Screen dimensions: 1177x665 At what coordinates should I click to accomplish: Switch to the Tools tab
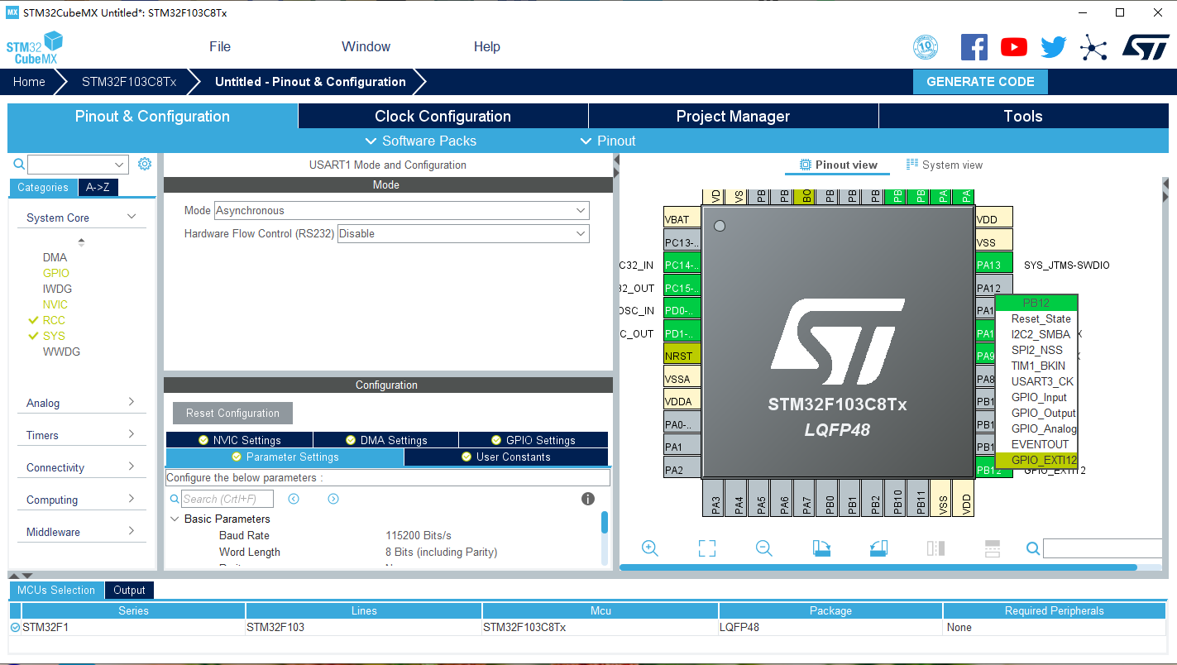point(1023,116)
